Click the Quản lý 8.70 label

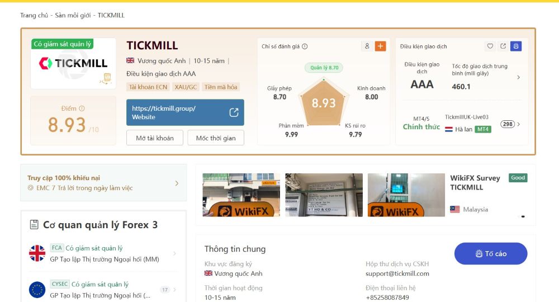pyautogui.click(x=324, y=67)
